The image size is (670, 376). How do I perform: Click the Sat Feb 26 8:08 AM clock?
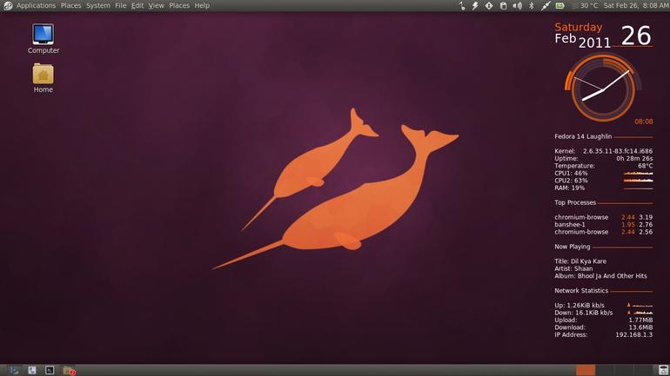(636, 5)
